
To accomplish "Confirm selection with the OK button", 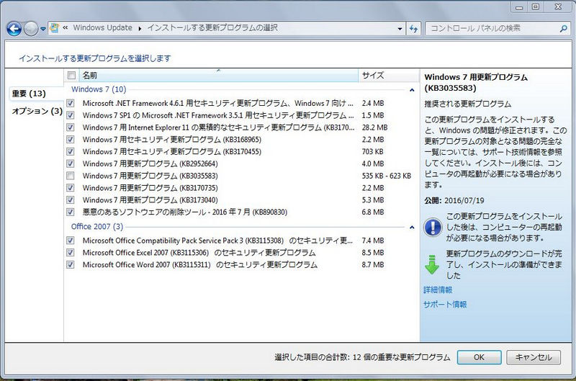I will point(479,357).
